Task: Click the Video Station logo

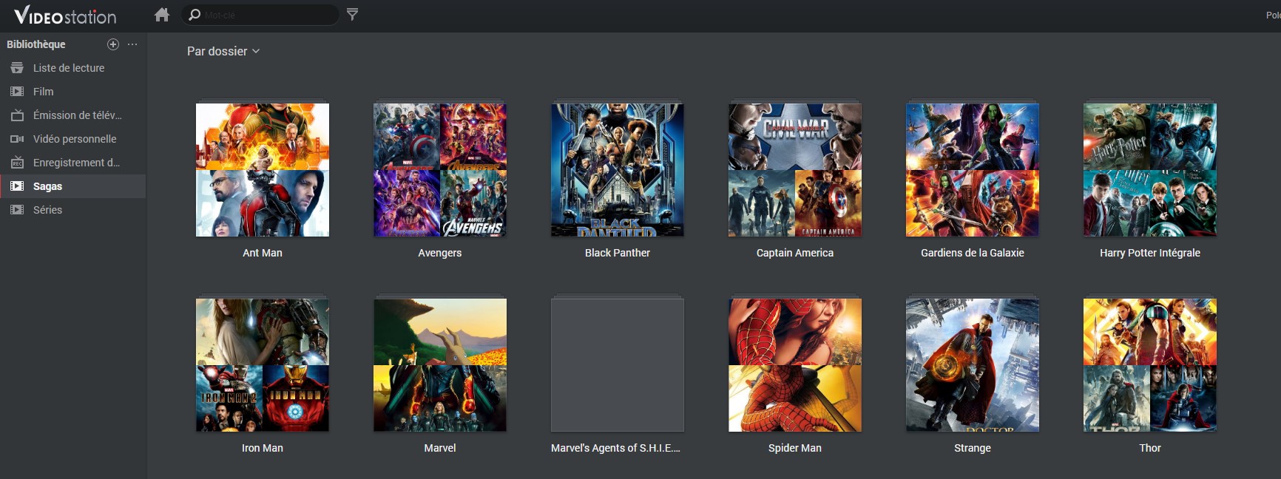Action: (x=65, y=16)
